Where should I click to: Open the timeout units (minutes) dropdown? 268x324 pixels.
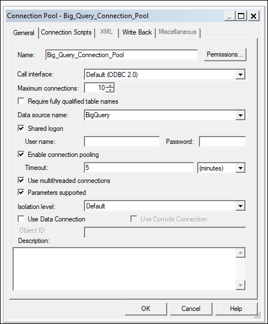click(x=240, y=168)
